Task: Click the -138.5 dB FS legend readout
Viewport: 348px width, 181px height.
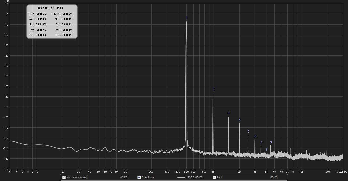Action: [x=194, y=177]
